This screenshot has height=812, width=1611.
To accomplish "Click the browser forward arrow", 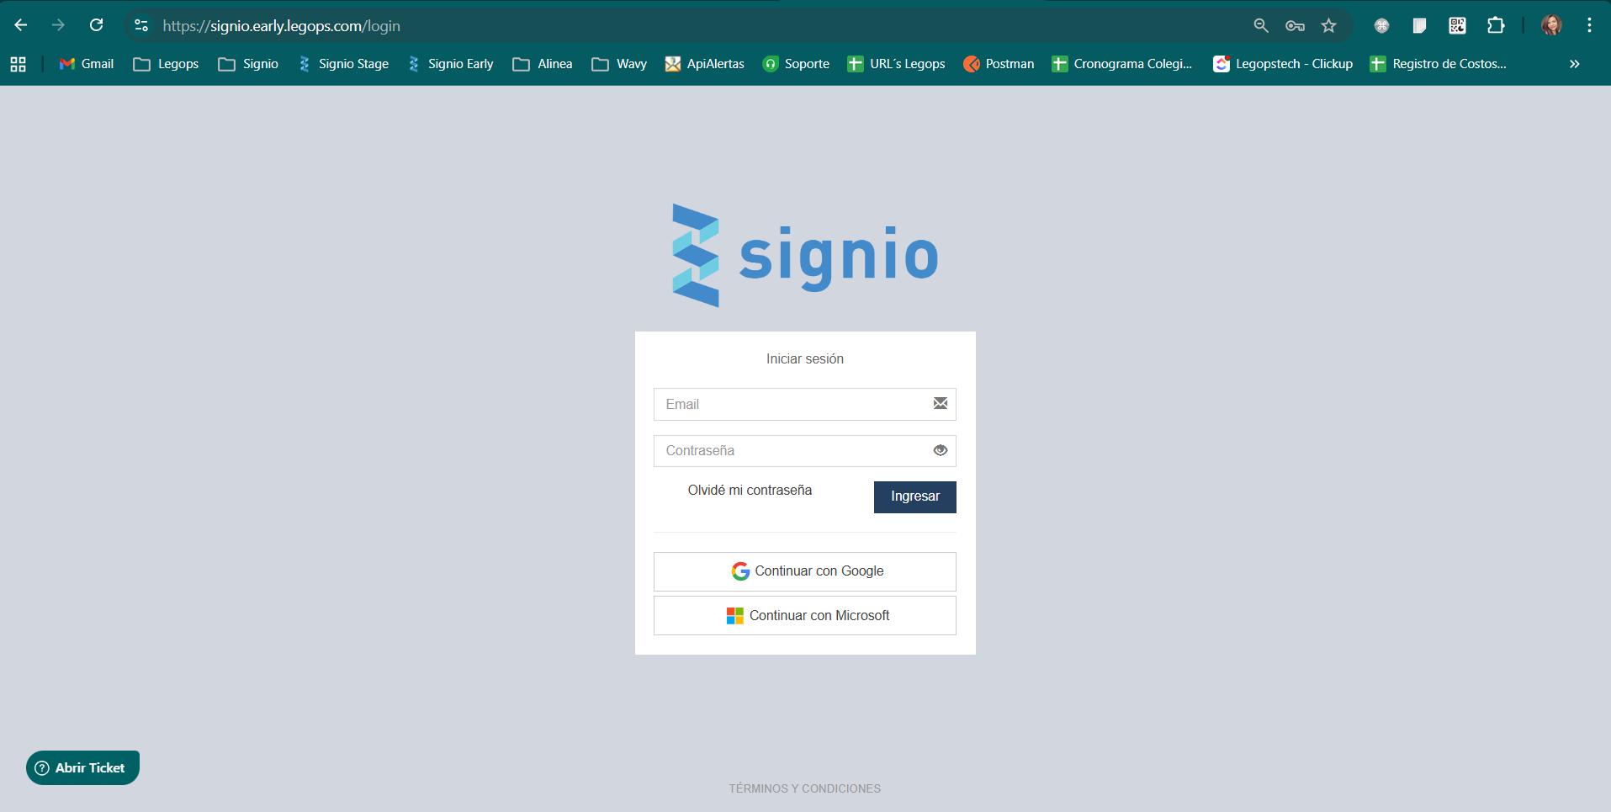I will click(x=58, y=25).
